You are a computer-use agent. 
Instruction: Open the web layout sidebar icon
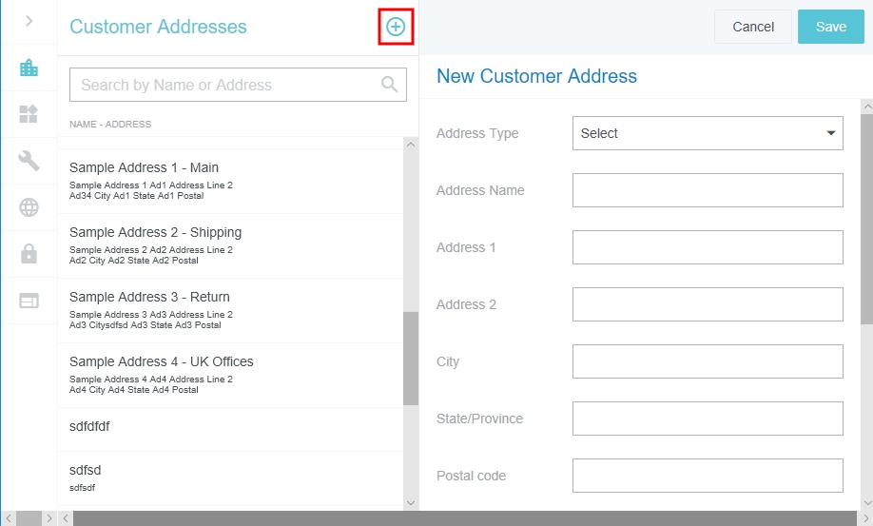point(29,301)
